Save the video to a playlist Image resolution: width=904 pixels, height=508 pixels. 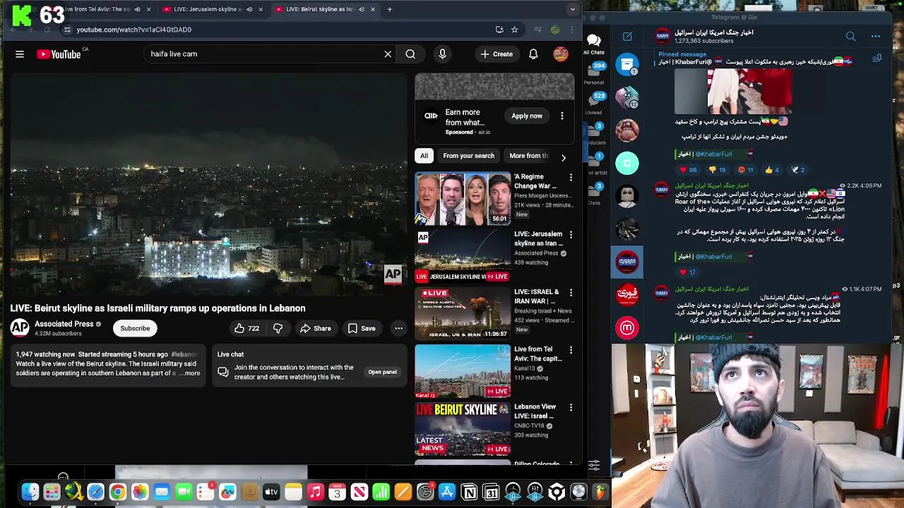click(x=362, y=328)
